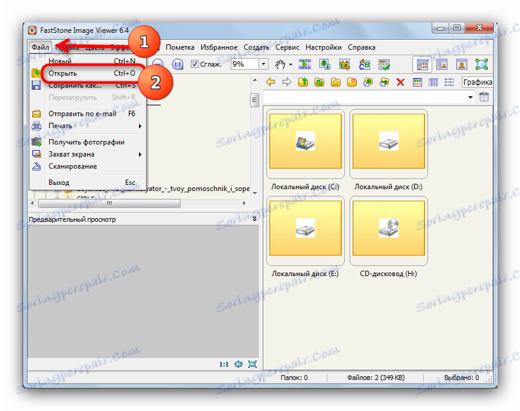Viewport: 520px width, 411px height.
Task: Click the zoom out magnifier icon
Action: (x=158, y=64)
